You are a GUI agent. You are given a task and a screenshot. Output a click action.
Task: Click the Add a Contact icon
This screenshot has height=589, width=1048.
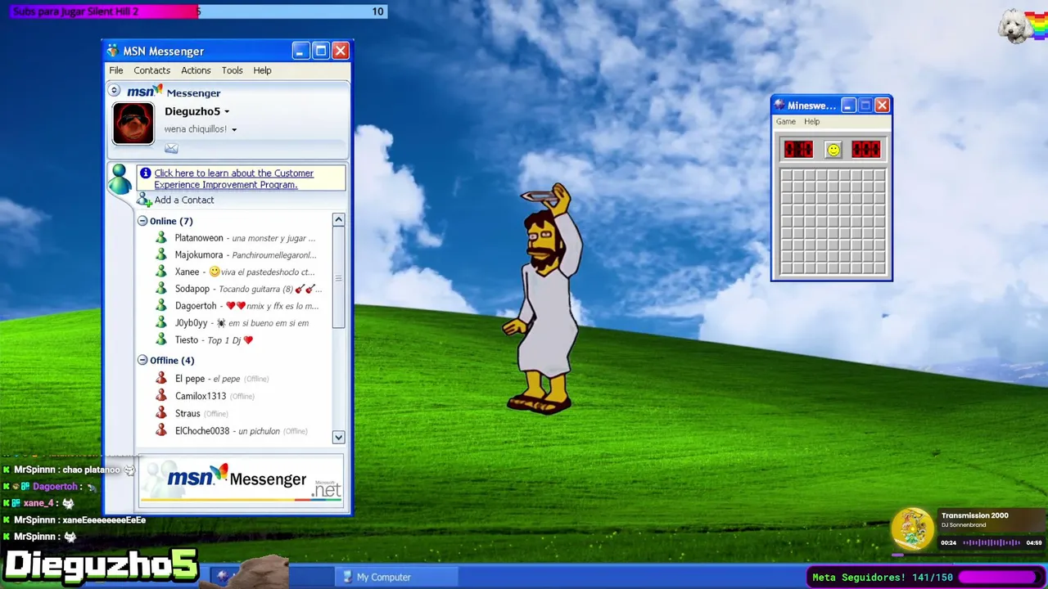[144, 200]
